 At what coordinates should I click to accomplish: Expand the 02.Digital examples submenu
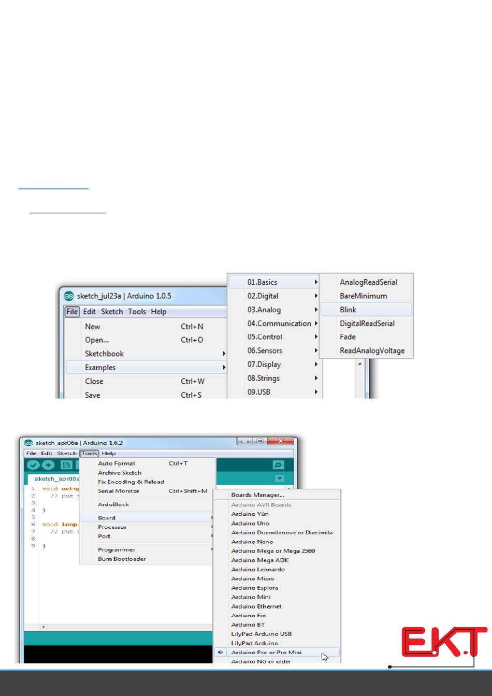[x=263, y=296]
